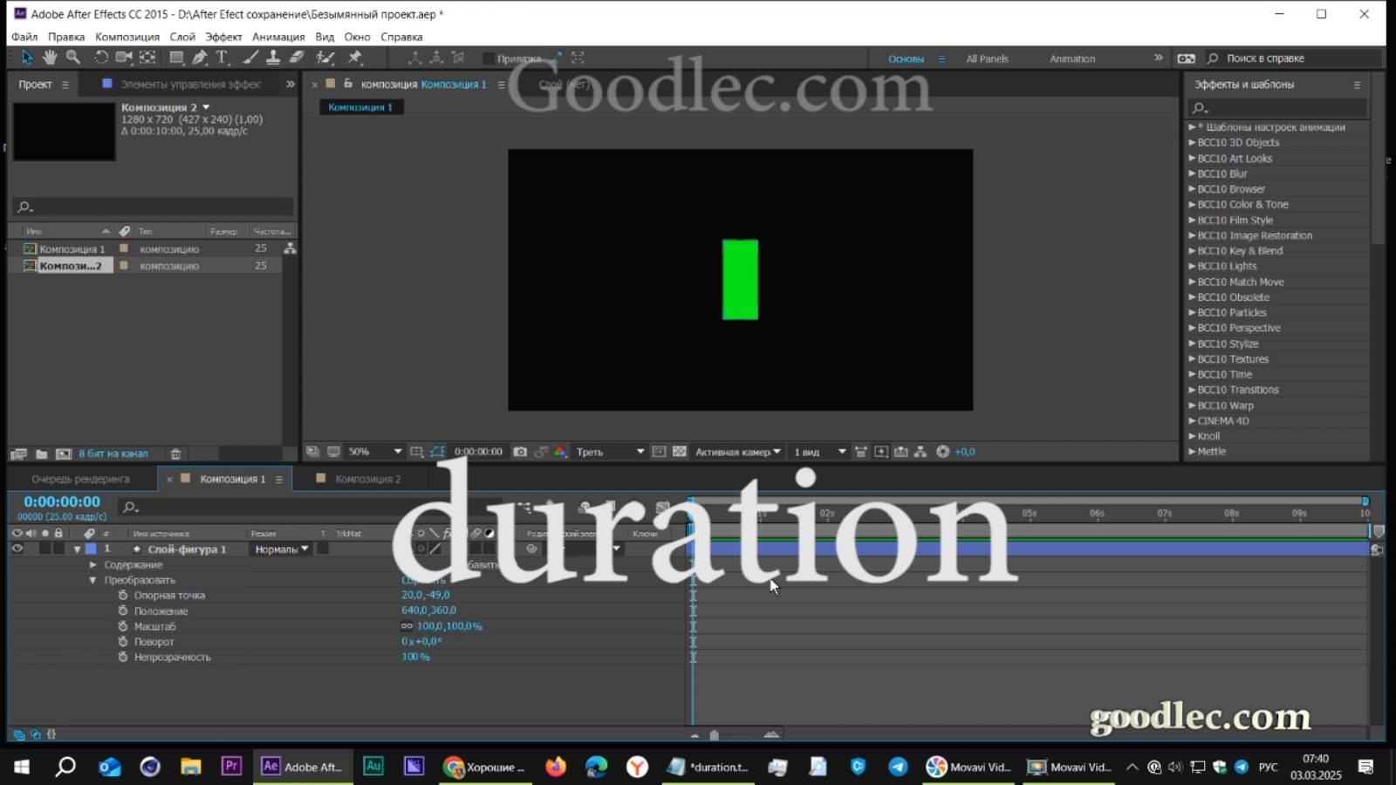Select the Rectangle shape tool

pos(176,58)
